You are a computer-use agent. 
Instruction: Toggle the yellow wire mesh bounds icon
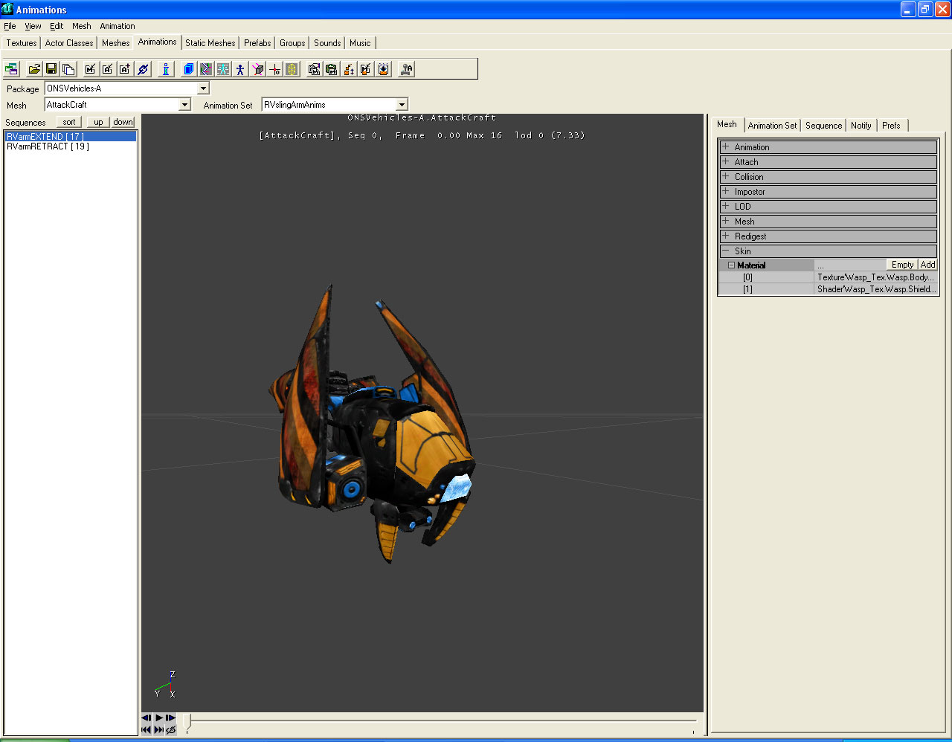(x=292, y=69)
